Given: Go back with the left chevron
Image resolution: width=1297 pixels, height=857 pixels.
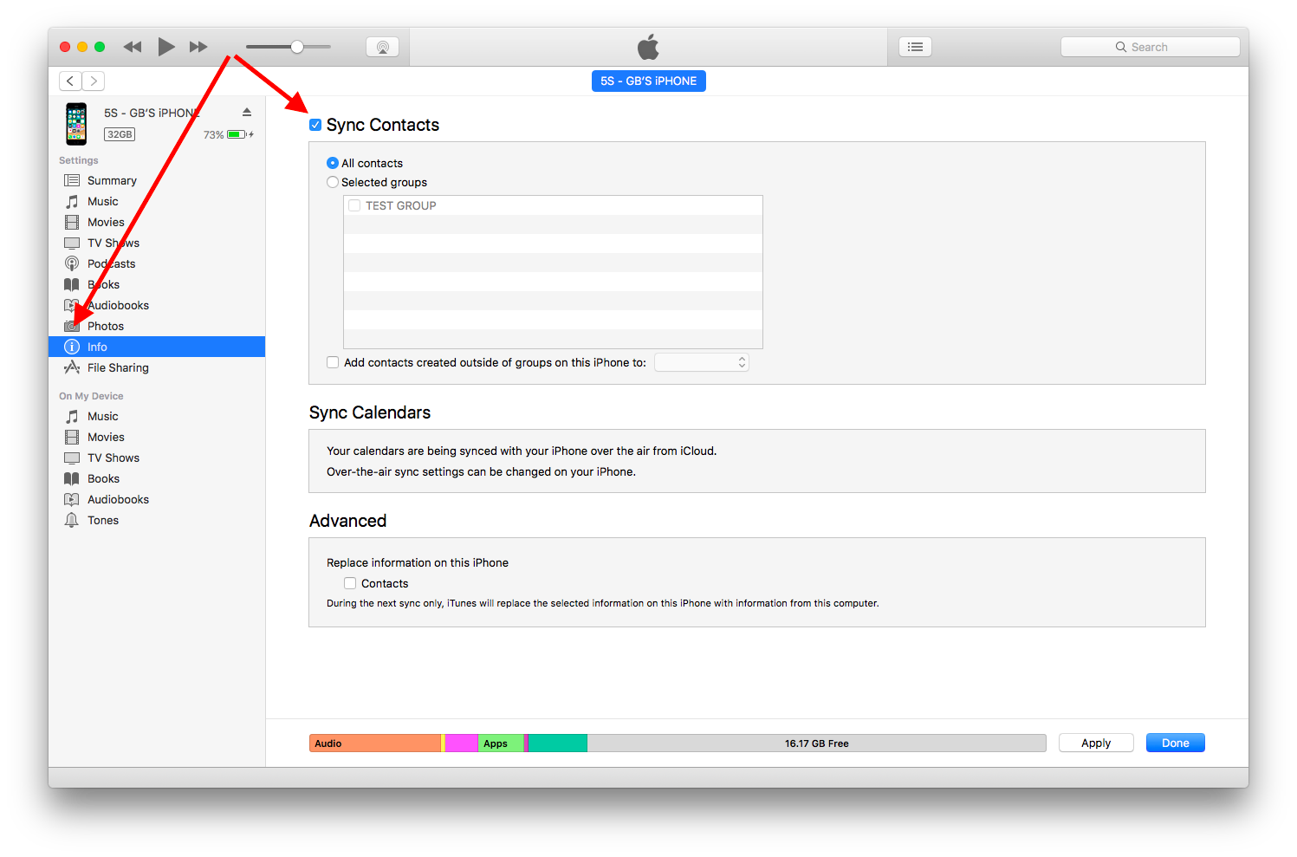Looking at the screenshot, I should [70, 81].
